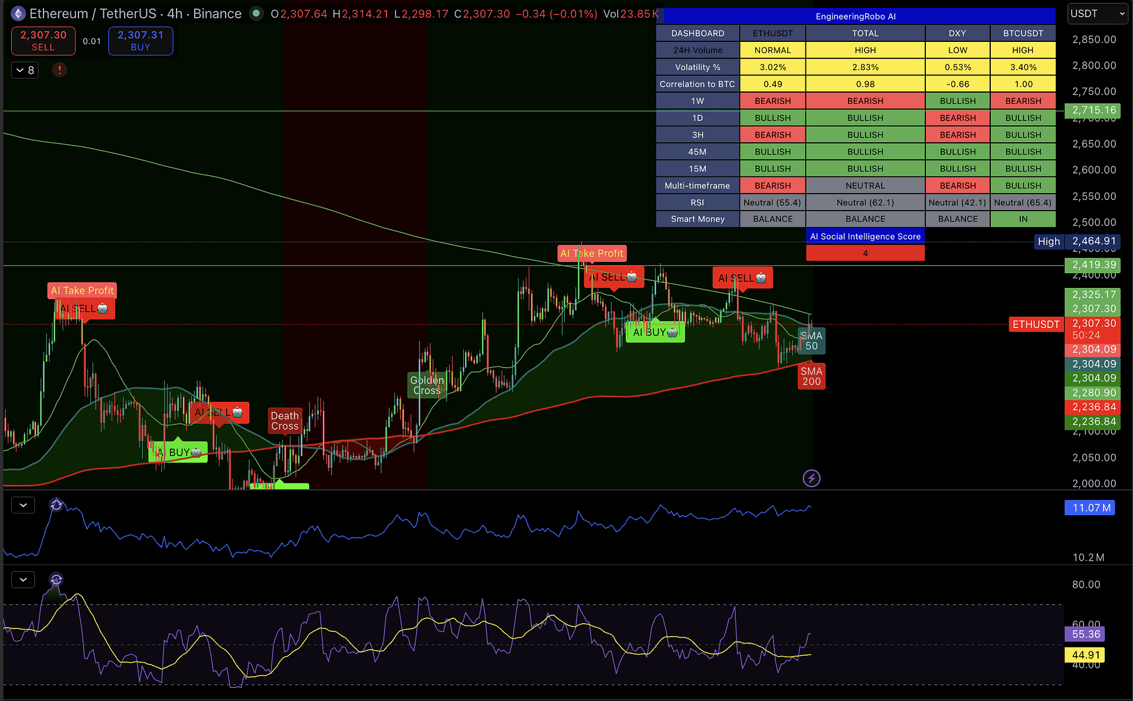Click the ETHUSDT RSI Neutral (55.4) cell
Image resolution: width=1133 pixels, height=701 pixels.
click(x=772, y=202)
